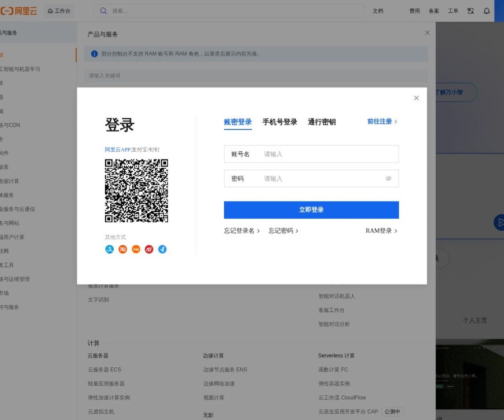Click the DingTalk login icon
Screen dimensions: 504x420
(x=162, y=249)
